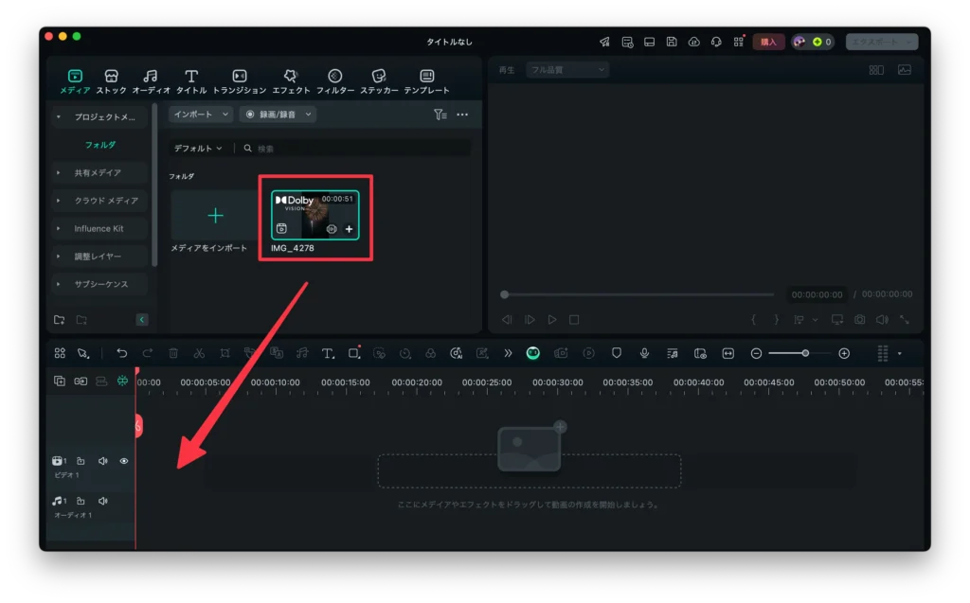Mute the ビデオ 1 track audio
Image resolution: width=970 pixels, height=603 pixels.
pyautogui.click(x=103, y=461)
